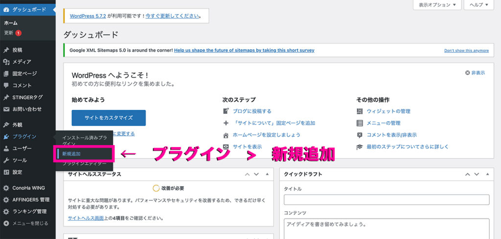Click the red update count badge

click(x=18, y=33)
